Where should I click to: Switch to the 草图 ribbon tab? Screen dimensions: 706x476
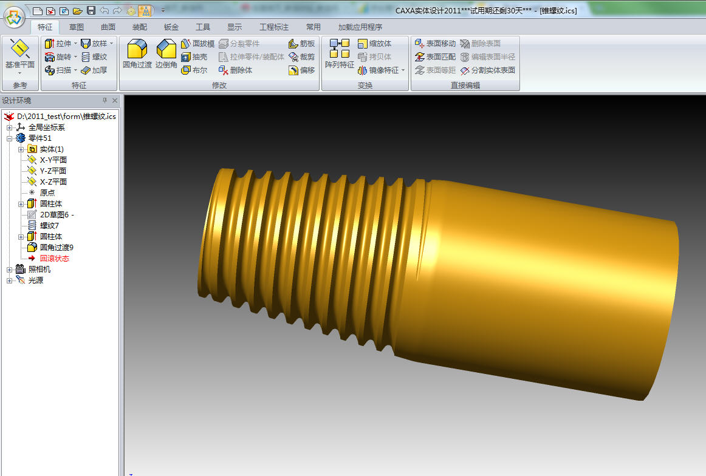[x=77, y=27]
